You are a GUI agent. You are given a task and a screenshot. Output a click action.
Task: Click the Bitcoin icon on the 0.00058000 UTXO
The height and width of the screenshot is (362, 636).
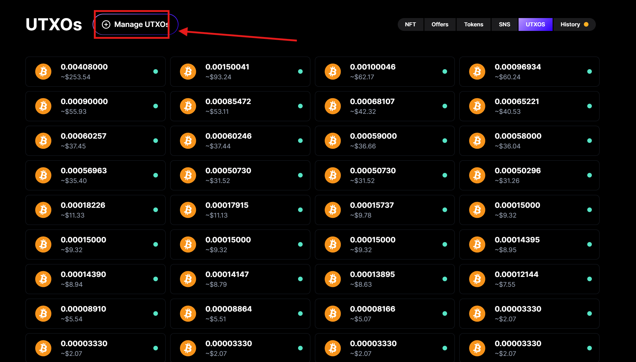tap(477, 140)
